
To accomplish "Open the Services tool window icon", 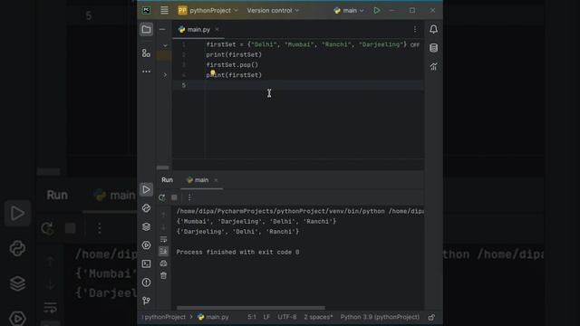I will click(146, 245).
